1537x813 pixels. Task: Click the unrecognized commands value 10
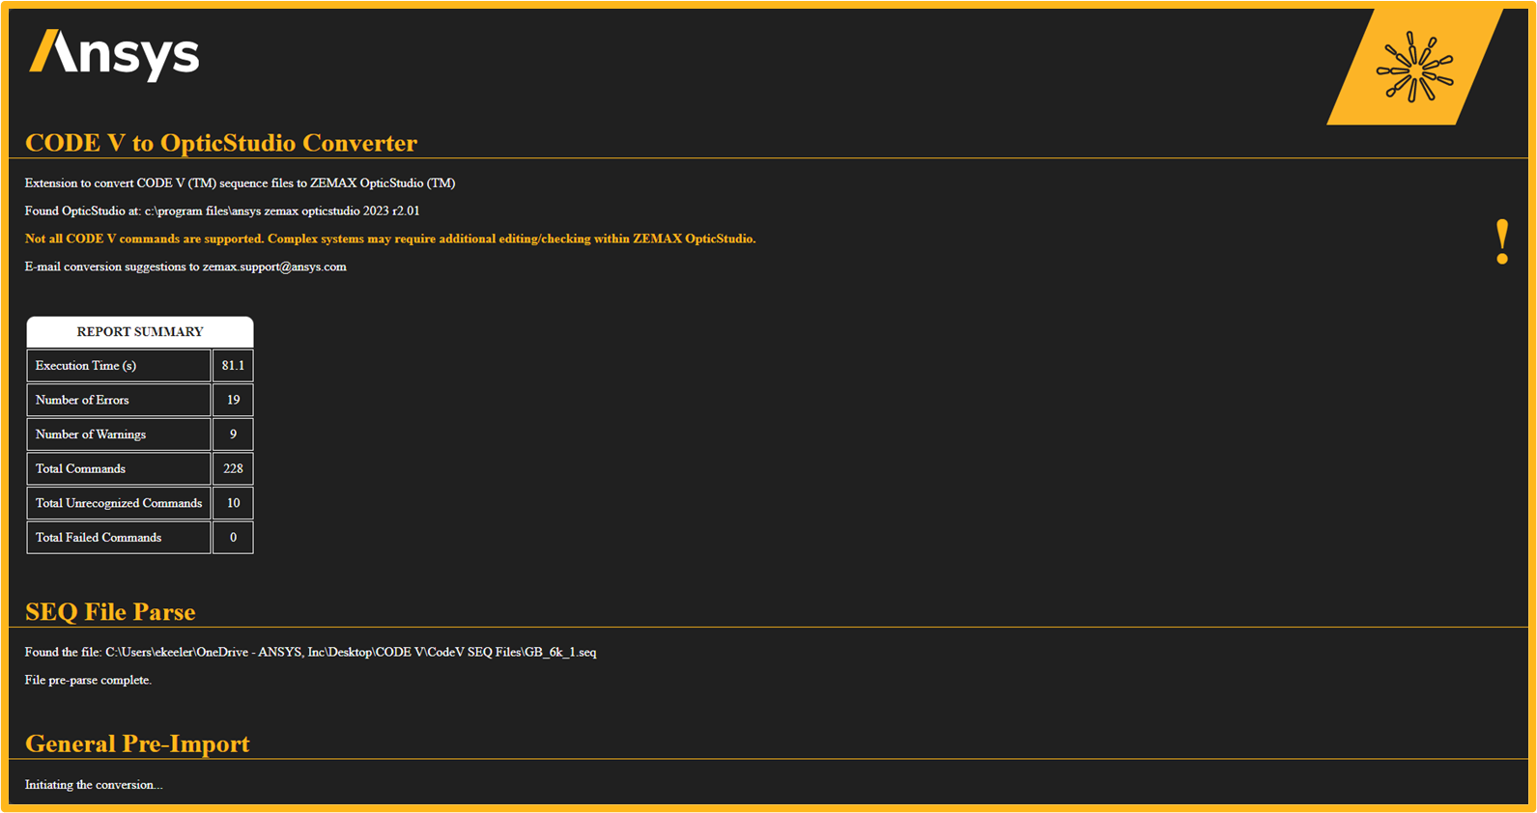(233, 503)
